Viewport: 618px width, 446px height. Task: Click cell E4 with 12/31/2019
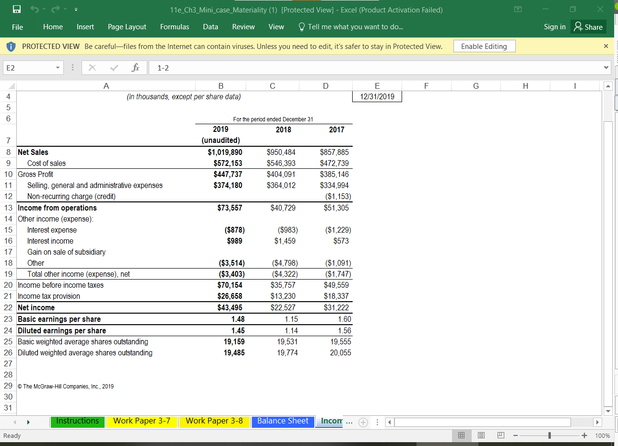pyautogui.click(x=377, y=96)
